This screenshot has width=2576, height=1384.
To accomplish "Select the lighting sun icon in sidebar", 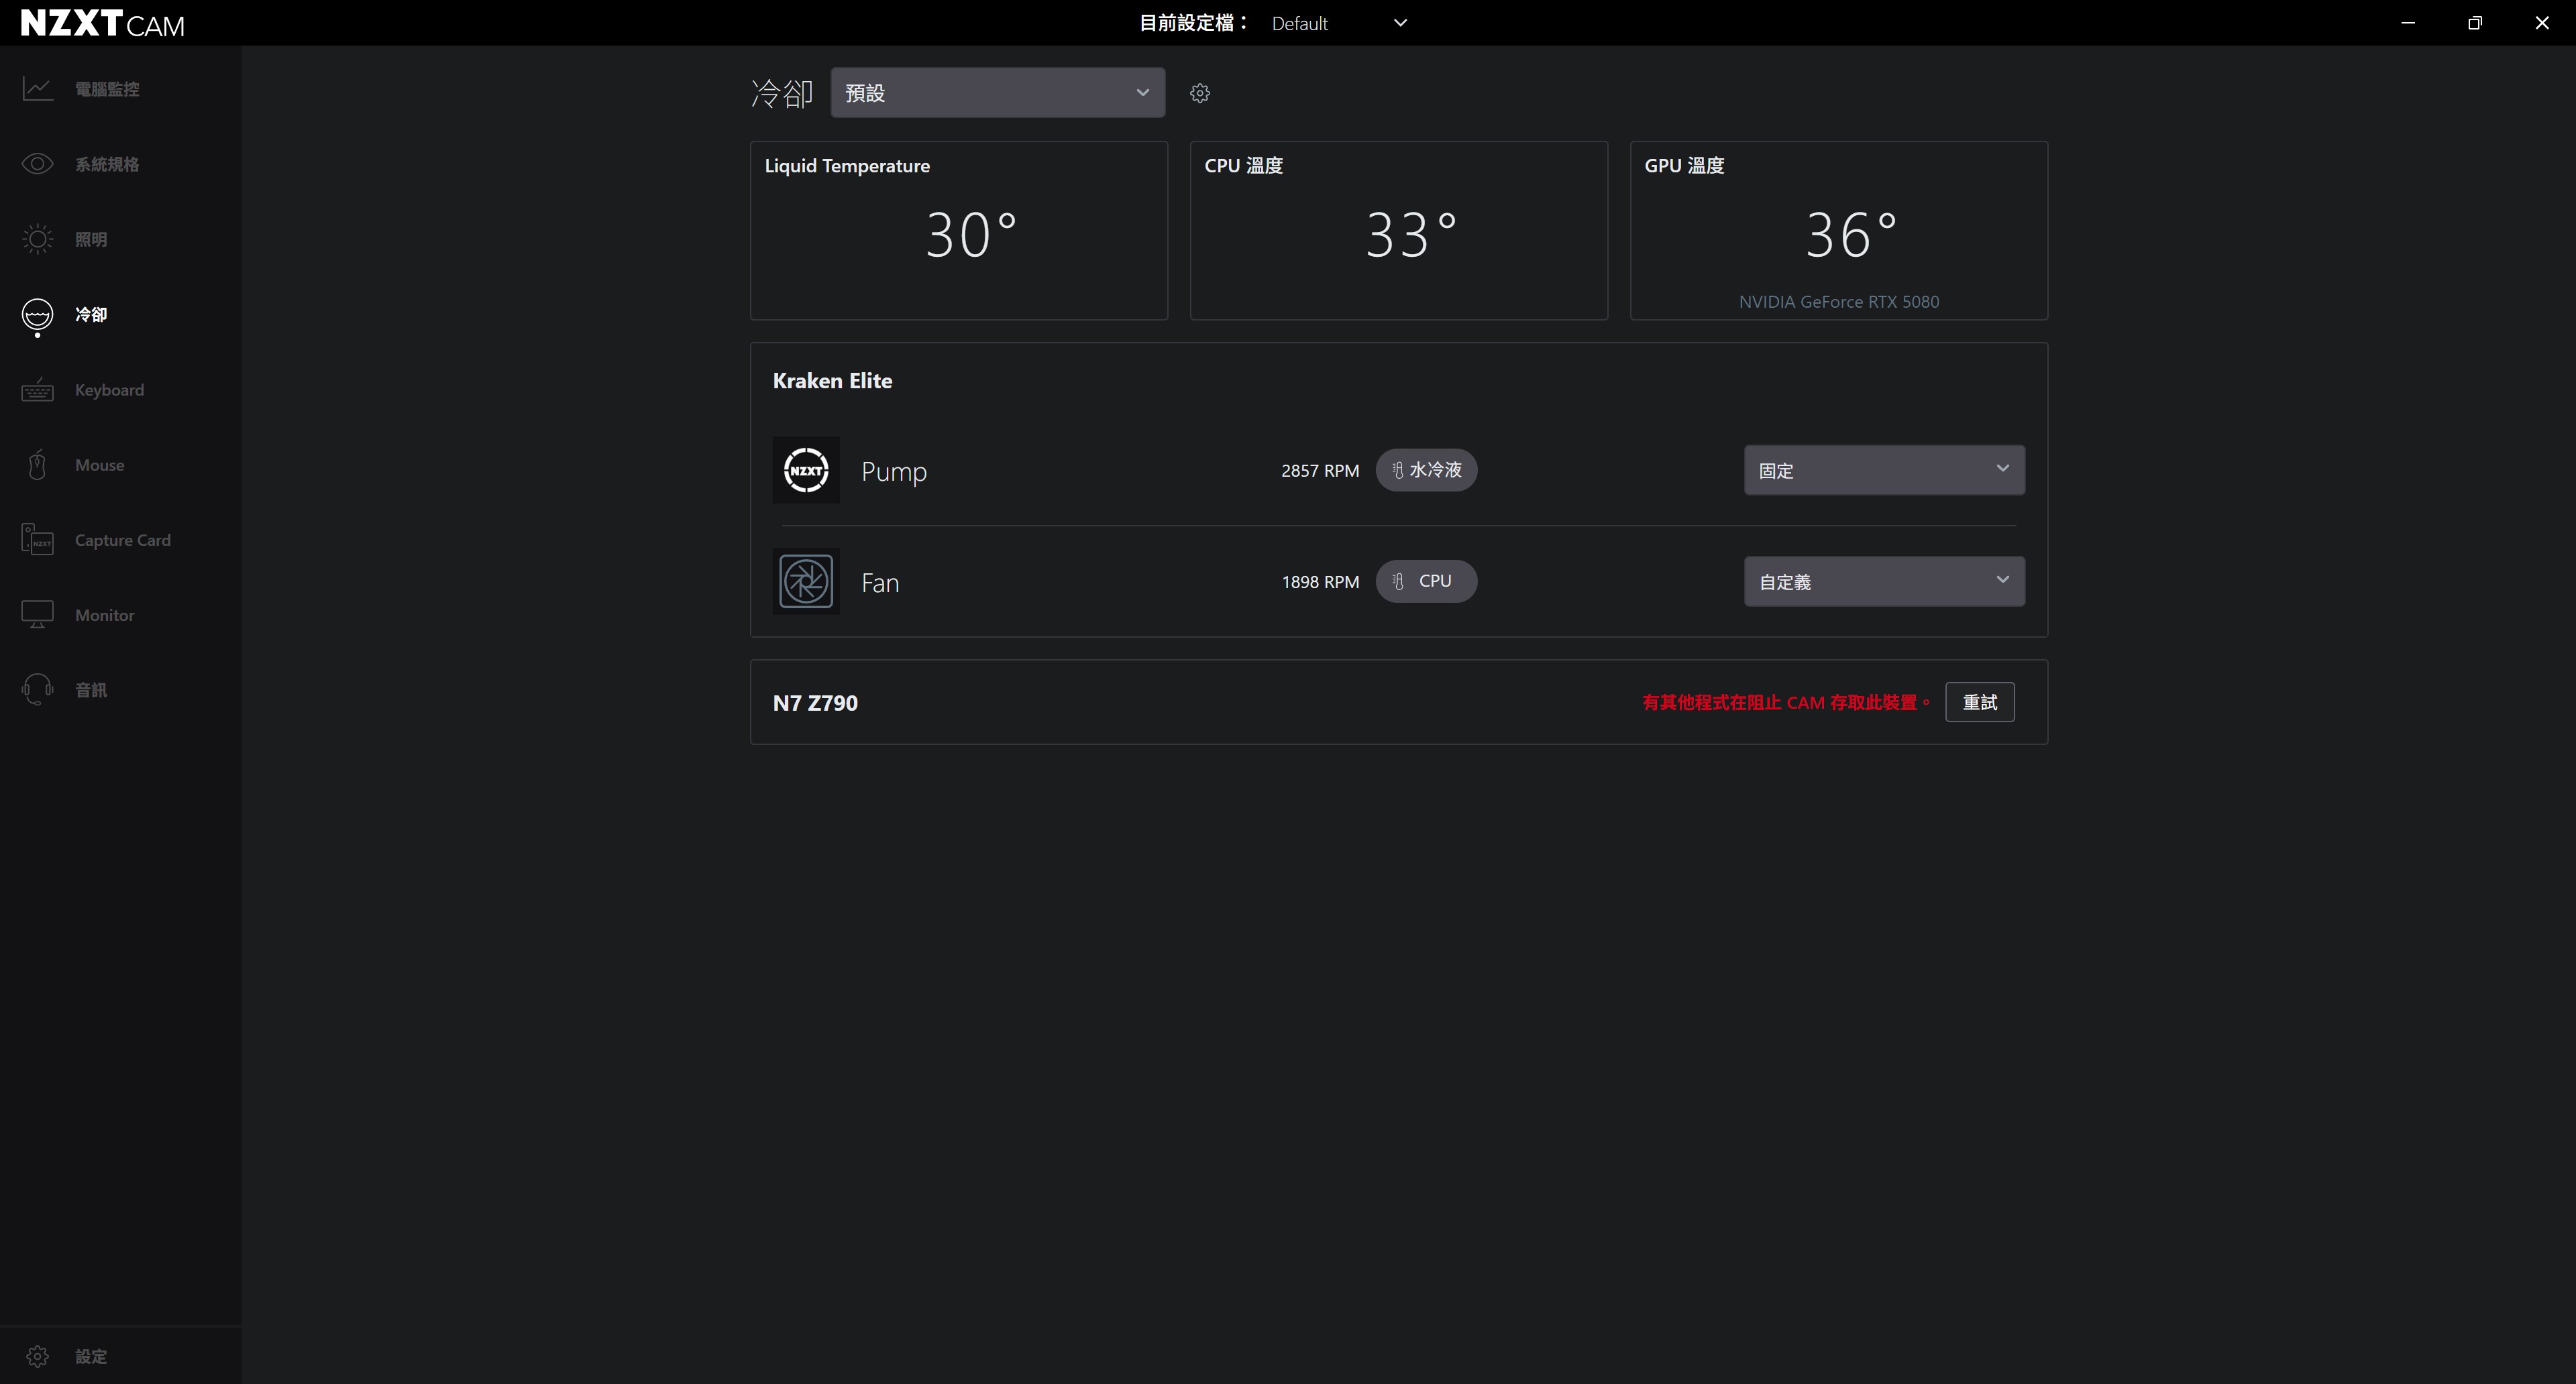I will 38,239.
